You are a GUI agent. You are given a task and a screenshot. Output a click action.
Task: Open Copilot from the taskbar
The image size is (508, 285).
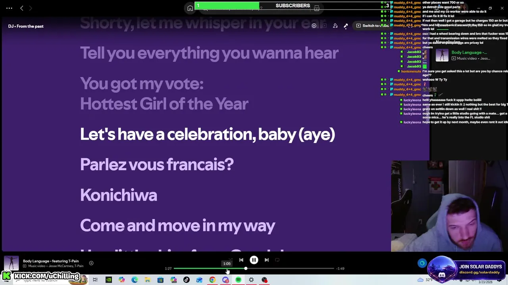pos(121,280)
